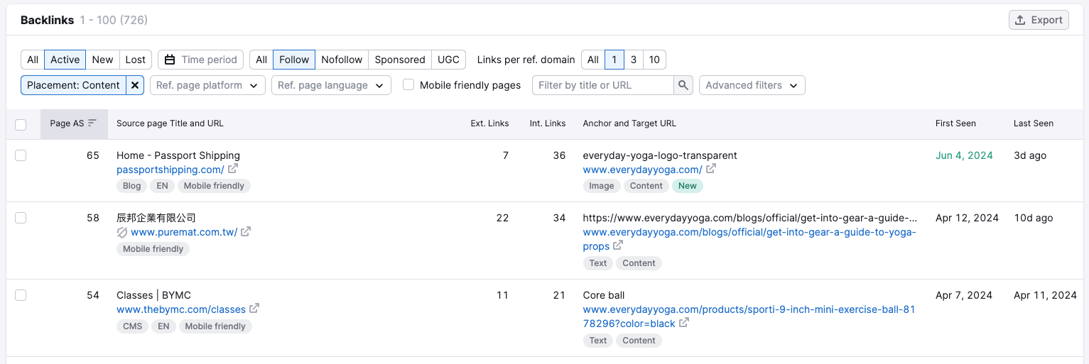Choose 10 links per ref. domain
The height and width of the screenshot is (364, 1089).
pos(654,60)
